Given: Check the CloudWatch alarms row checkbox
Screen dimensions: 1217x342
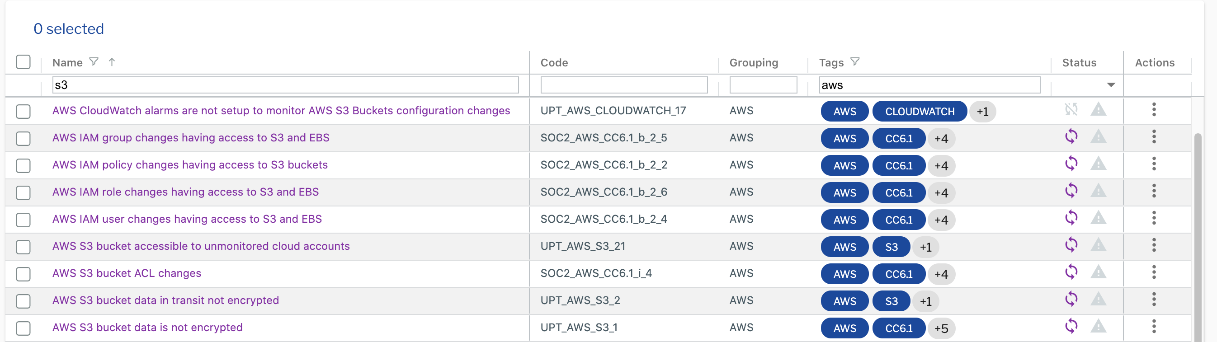Looking at the screenshot, I should click(23, 112).
